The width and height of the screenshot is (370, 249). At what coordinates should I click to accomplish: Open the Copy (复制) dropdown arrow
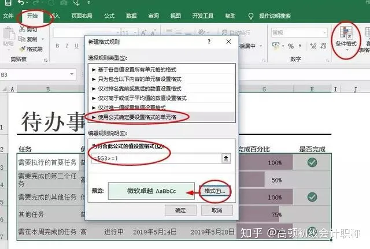43,39
